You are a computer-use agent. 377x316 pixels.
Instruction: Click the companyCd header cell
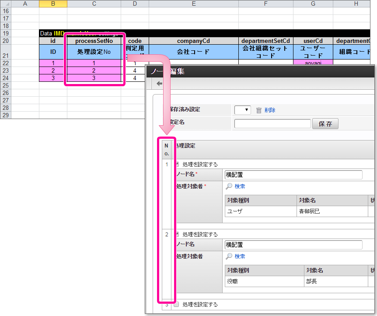click(193, 41)
